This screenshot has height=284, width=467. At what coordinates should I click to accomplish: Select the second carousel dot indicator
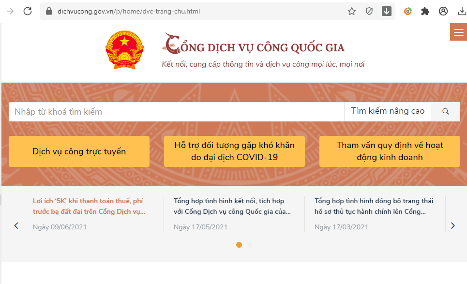[x=250, y=245]
